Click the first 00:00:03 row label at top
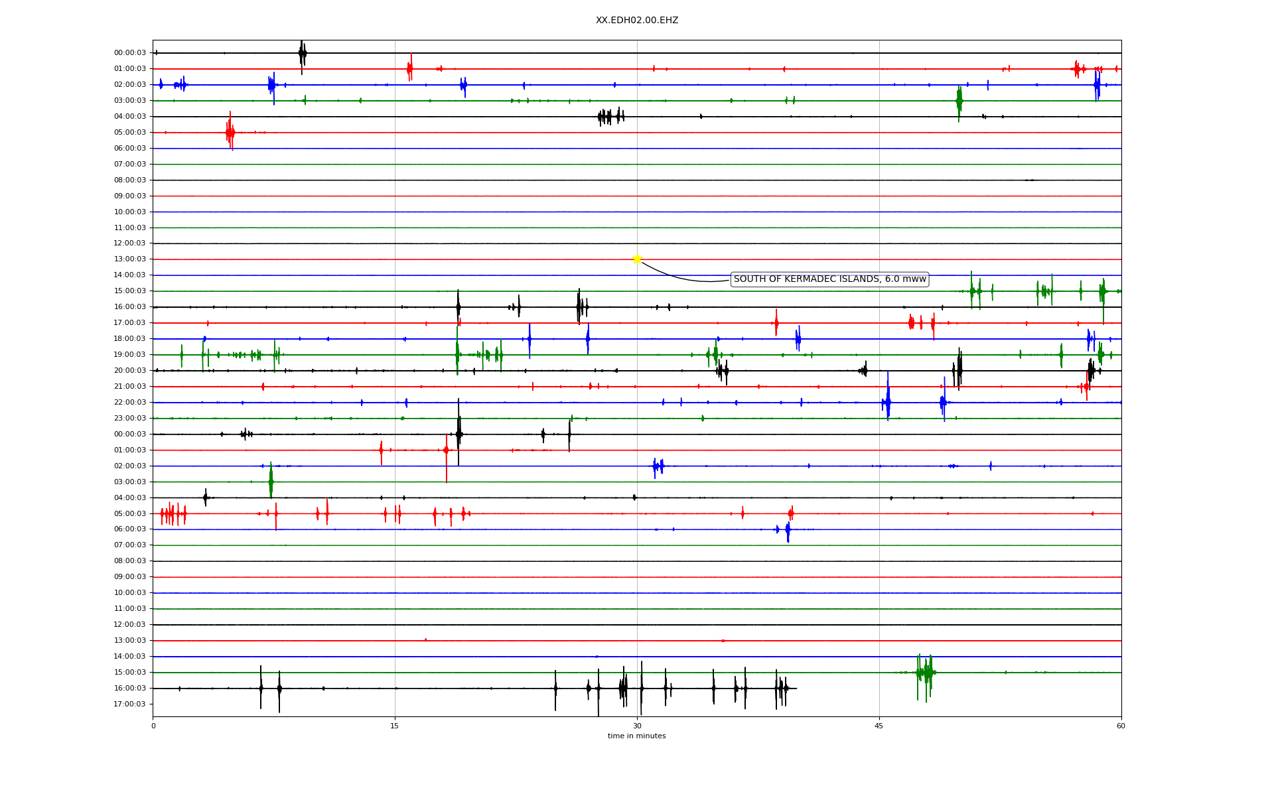This screenshot has width=1274, height=796. coord(130,53)
